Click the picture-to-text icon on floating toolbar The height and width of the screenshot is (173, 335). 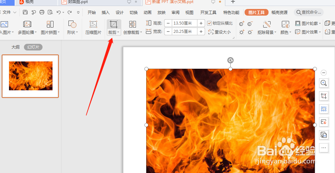click(324, 135)
